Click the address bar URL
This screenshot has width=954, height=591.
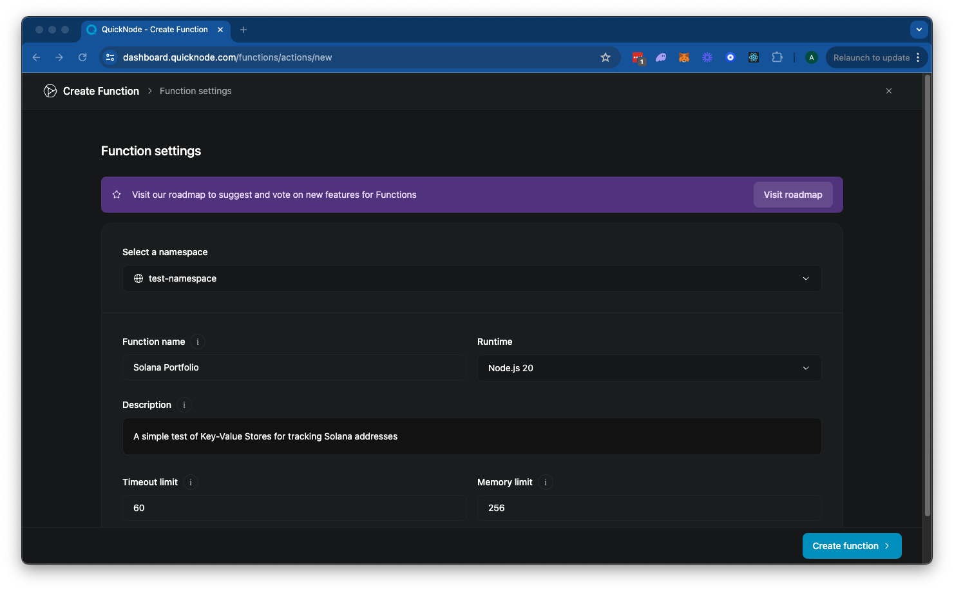tap(227, 57)
